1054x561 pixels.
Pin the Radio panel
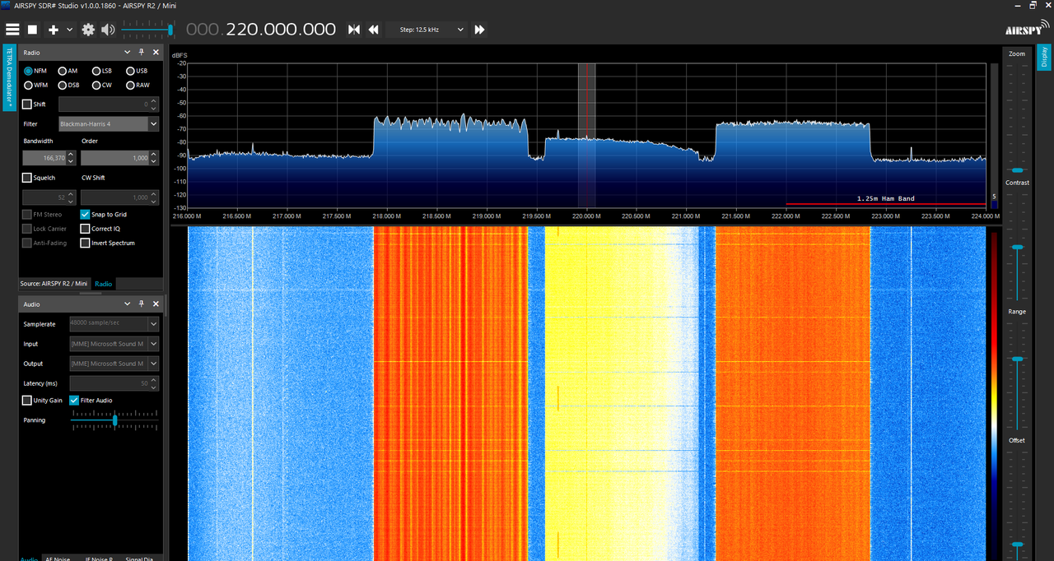pyautogui.click(x=142, y=52)
